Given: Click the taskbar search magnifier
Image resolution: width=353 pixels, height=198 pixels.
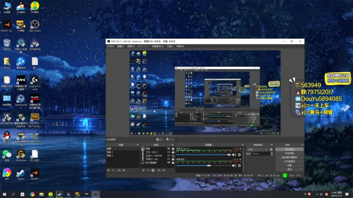Looking at the screenshot, I should coord(13,194).
